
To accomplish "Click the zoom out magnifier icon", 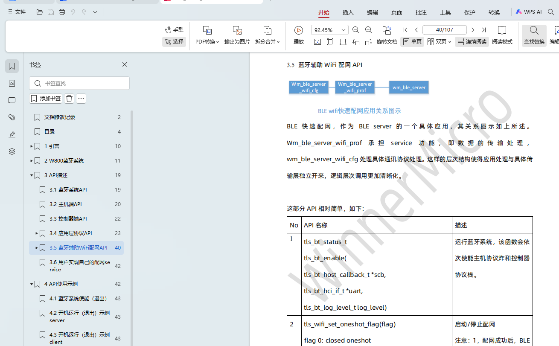I will pyautogui.click(x=355, y=30).
